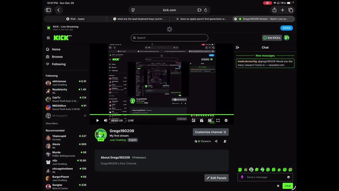This screenshot has width=339, height=191.
Task: Open Following in sidebar
Action: pos(56,64)
